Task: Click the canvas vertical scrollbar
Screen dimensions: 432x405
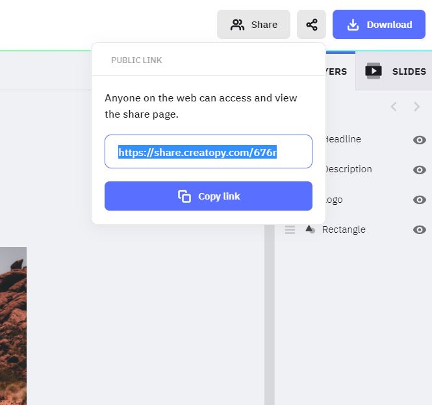Action: coord(269,293)
